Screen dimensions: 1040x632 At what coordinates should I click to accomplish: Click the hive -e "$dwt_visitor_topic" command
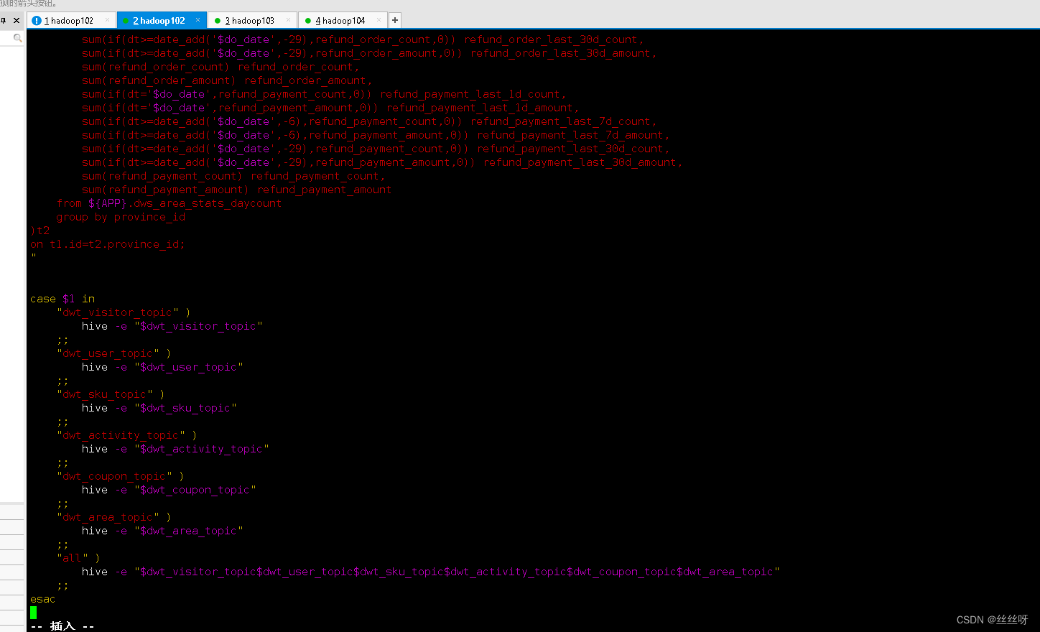click(x=172, y=326)
